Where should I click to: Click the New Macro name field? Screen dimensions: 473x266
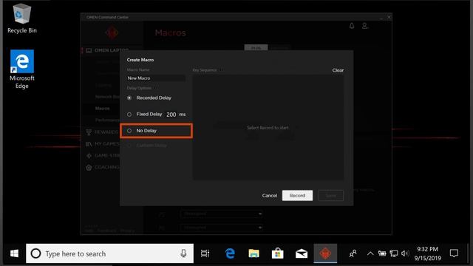pyautogui.click(x=156, y=78)
